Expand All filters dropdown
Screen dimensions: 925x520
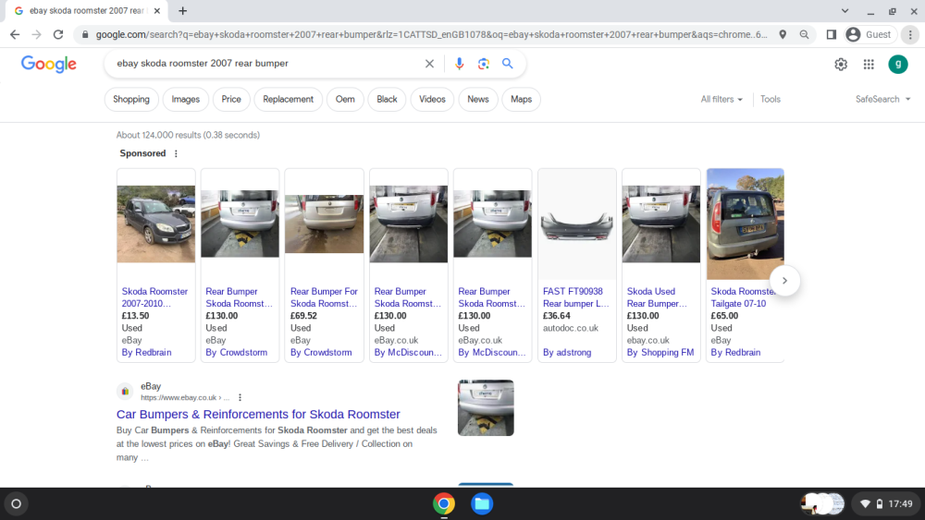721,100
